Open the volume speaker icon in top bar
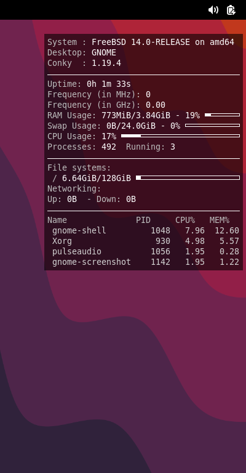The height and width of the screenshot is (473, 246). click(x=213, y=10)
